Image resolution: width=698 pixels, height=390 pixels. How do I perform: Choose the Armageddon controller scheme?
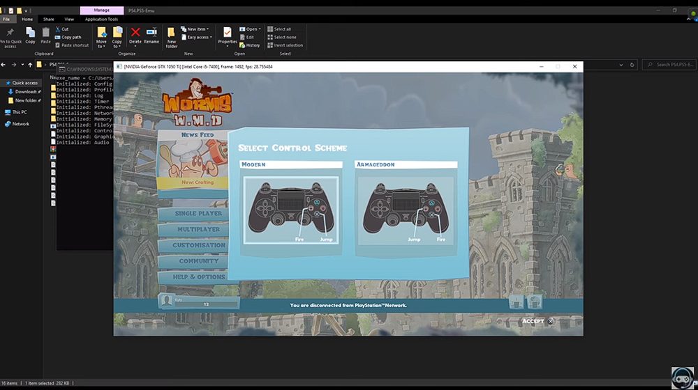pos(406,210)
